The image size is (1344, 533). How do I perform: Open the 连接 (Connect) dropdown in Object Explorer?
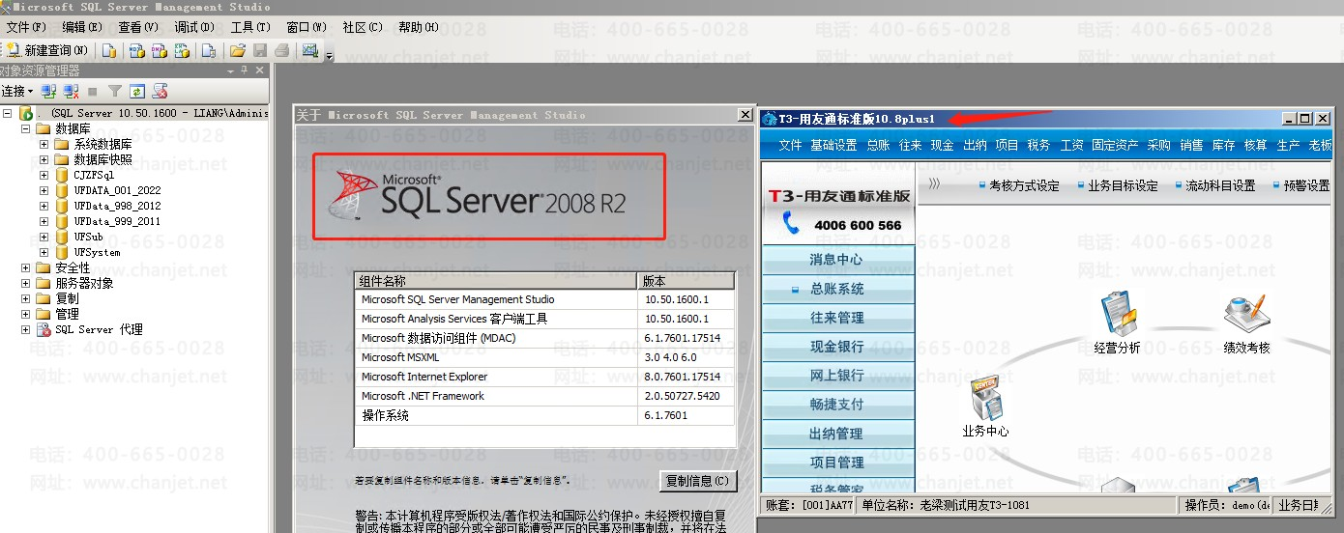click(x=17, y=91)
